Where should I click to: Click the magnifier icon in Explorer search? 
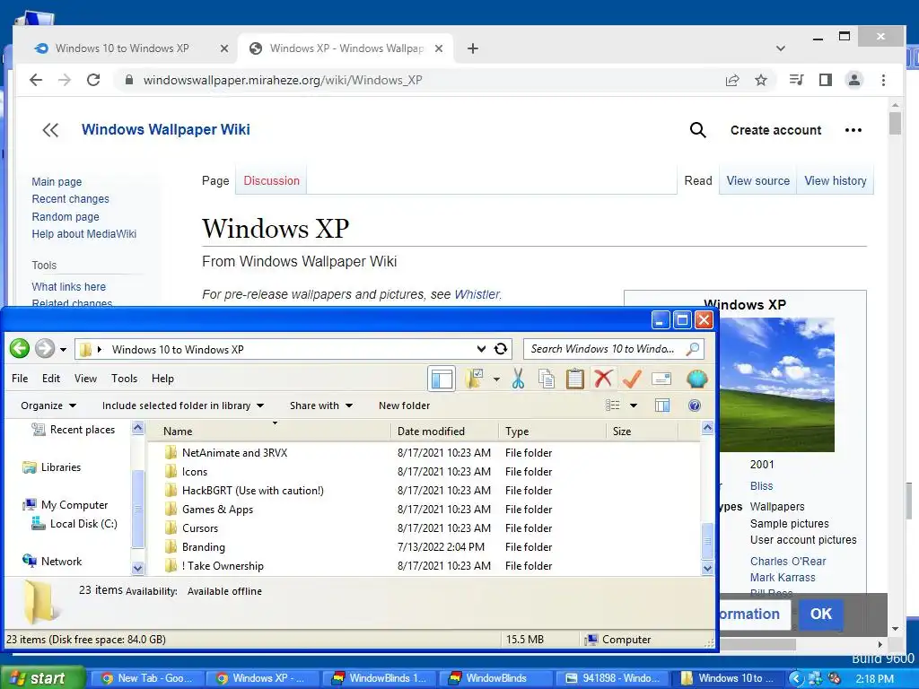click(692, 349)
